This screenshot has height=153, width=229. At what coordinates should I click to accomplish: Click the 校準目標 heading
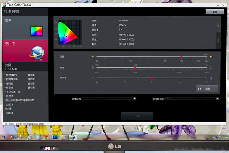[x=11, y=11]
